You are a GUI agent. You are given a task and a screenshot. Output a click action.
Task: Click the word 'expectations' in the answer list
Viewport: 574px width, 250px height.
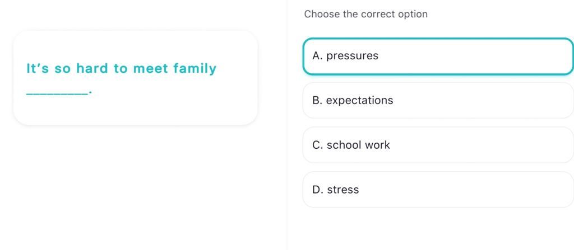click(x=359, y=101)
